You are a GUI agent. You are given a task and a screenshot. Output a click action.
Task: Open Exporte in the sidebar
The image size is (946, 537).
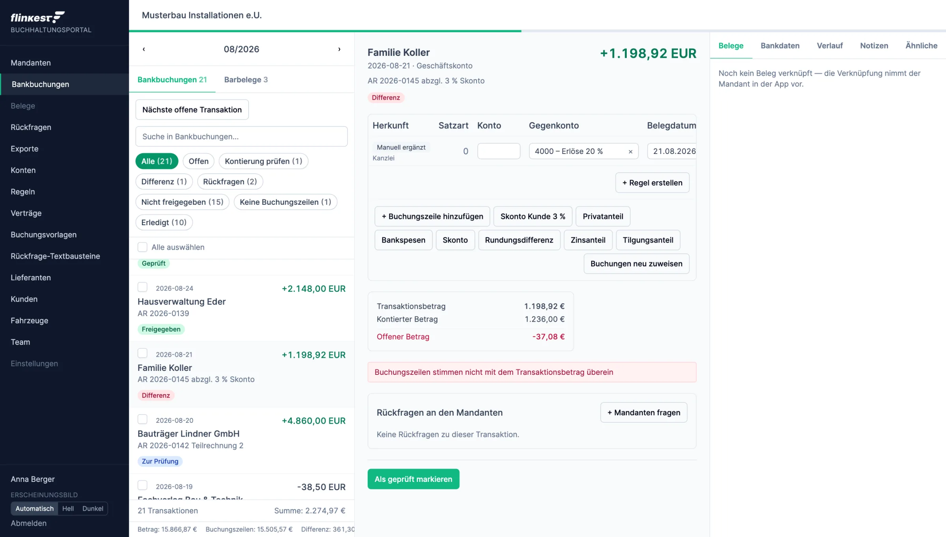click(64, 149)
